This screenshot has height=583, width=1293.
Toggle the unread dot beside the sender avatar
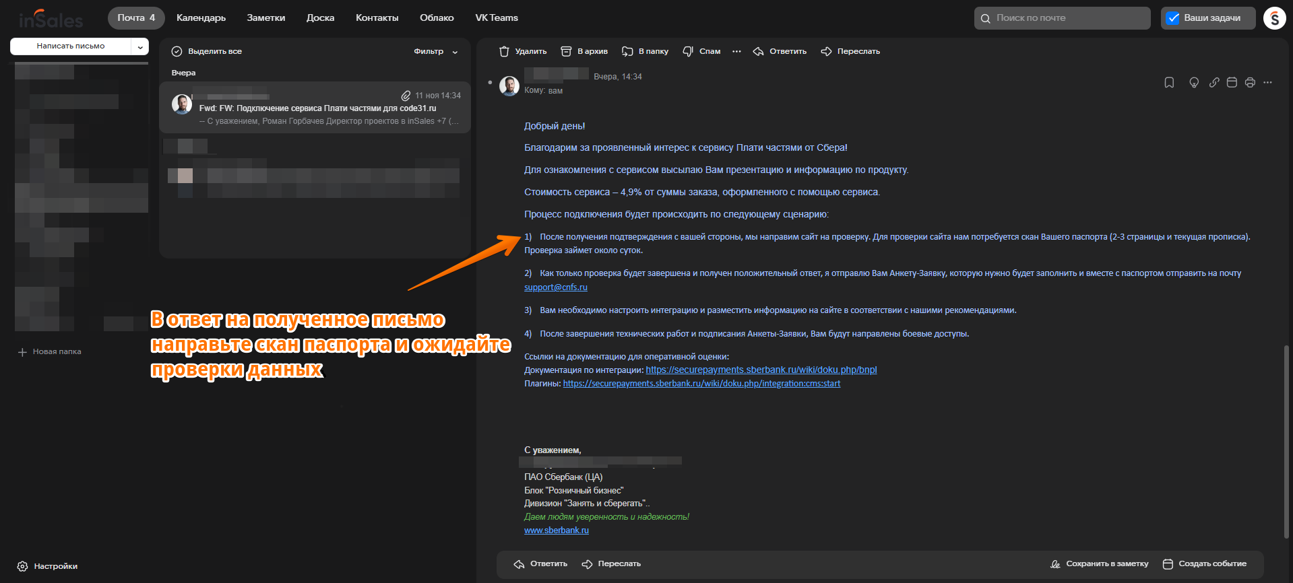(490, 83)
